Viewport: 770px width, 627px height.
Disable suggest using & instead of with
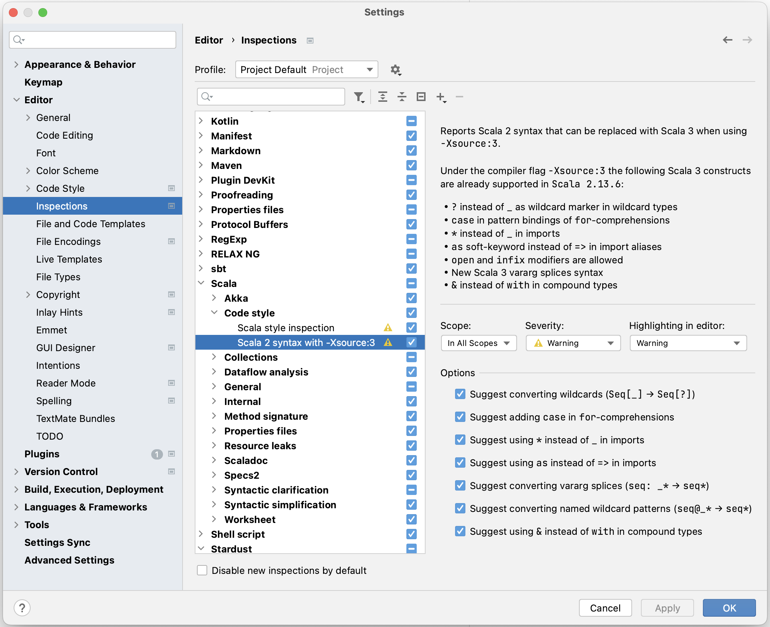click(460, 531)
